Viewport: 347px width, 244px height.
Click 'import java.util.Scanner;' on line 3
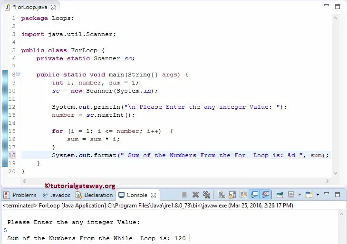[68, 34]
